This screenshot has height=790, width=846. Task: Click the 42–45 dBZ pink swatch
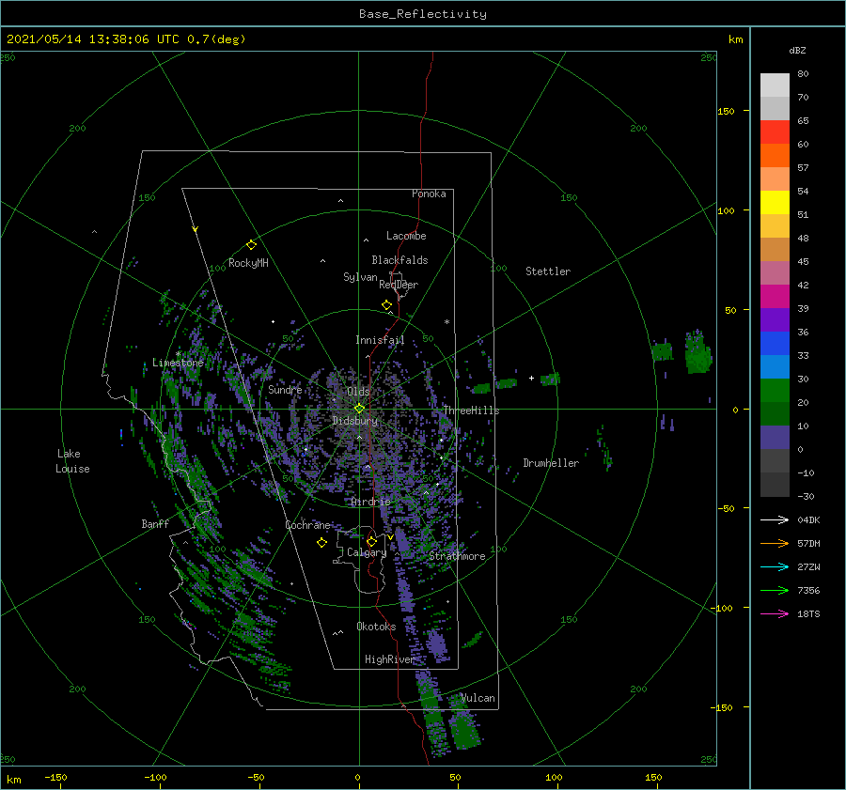coord(775,272)
